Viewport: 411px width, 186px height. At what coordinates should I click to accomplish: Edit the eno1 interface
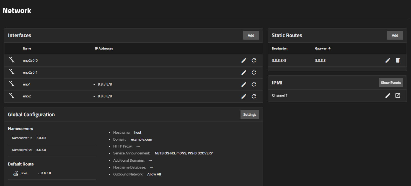pyautogui.click(x=244, y=84)
